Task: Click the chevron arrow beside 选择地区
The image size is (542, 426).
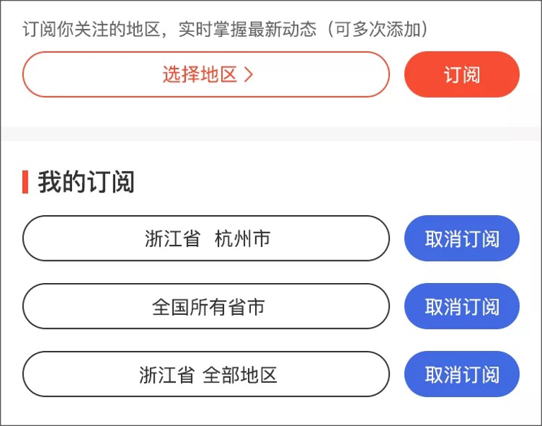Action: click(x=248, y=74)
